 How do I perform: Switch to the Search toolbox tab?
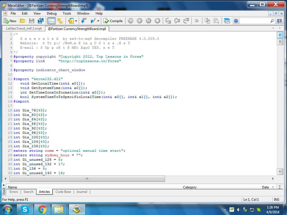click(28, 192)
